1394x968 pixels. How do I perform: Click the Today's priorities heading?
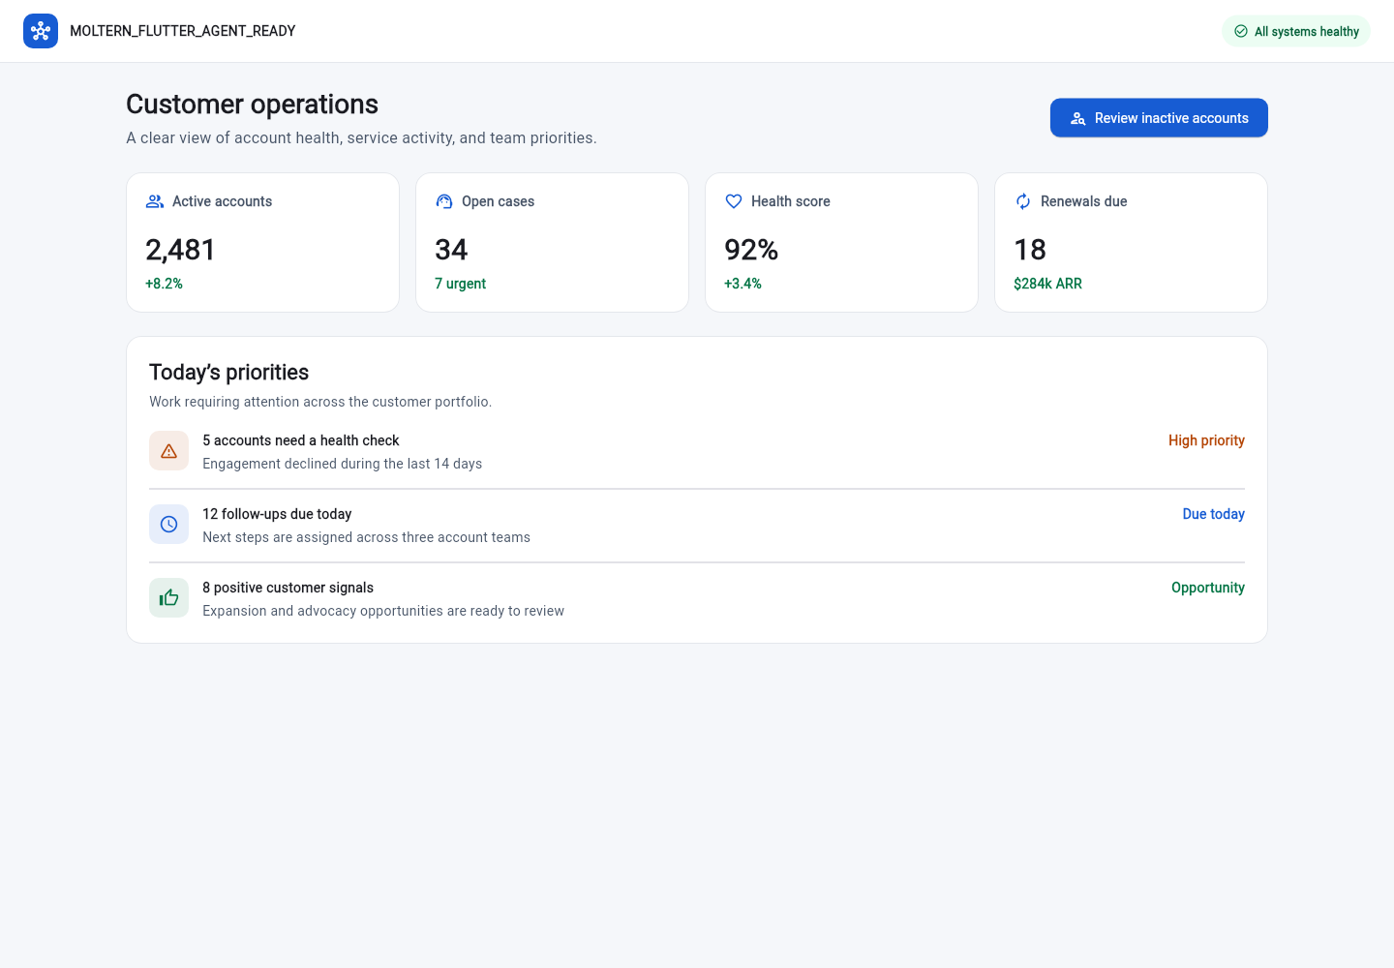[x=228, y=373]
